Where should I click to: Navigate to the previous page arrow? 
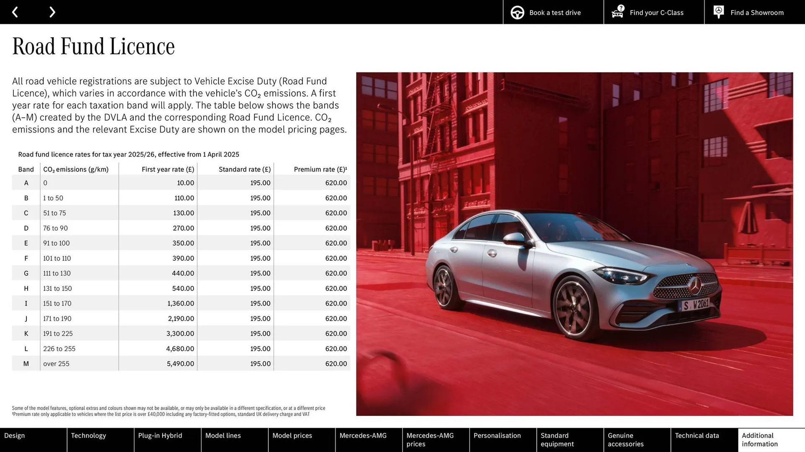(x=16, y=12)
